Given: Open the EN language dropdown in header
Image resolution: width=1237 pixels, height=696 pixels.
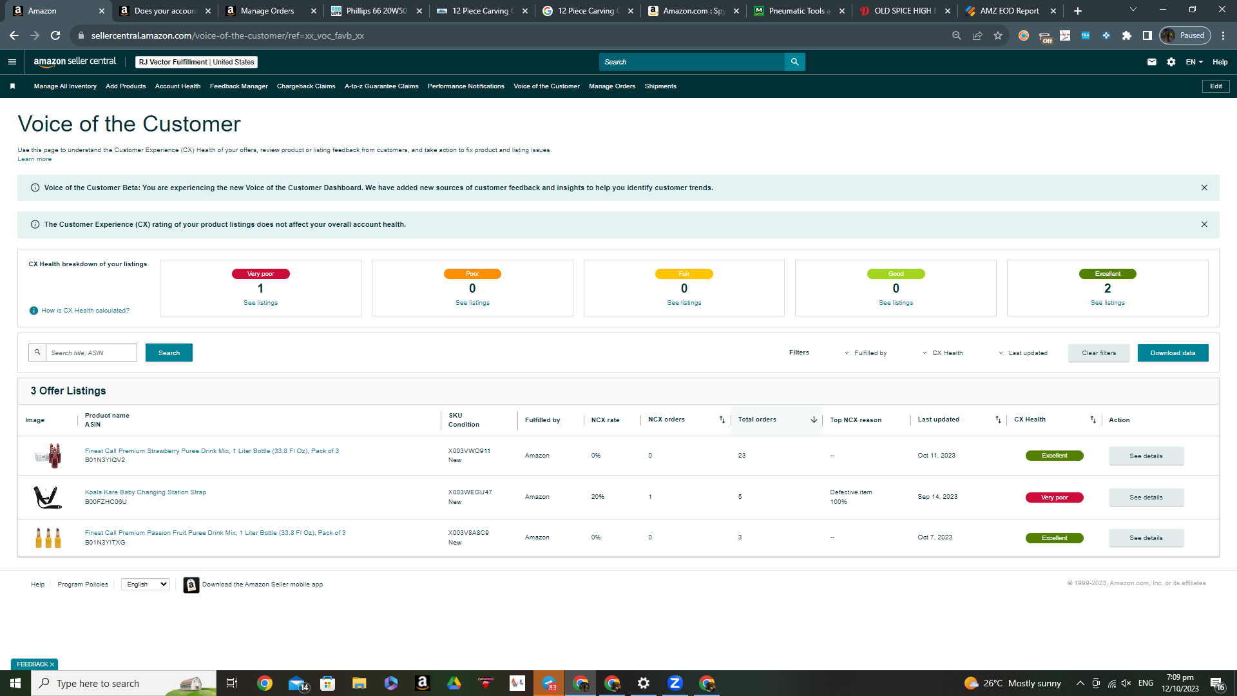Looking at the screenshot, I should [1194, 62].
